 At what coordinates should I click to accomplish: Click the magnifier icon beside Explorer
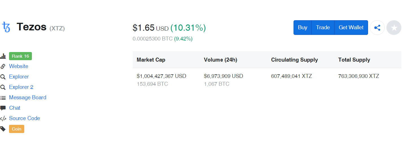[x=3, y=77]
